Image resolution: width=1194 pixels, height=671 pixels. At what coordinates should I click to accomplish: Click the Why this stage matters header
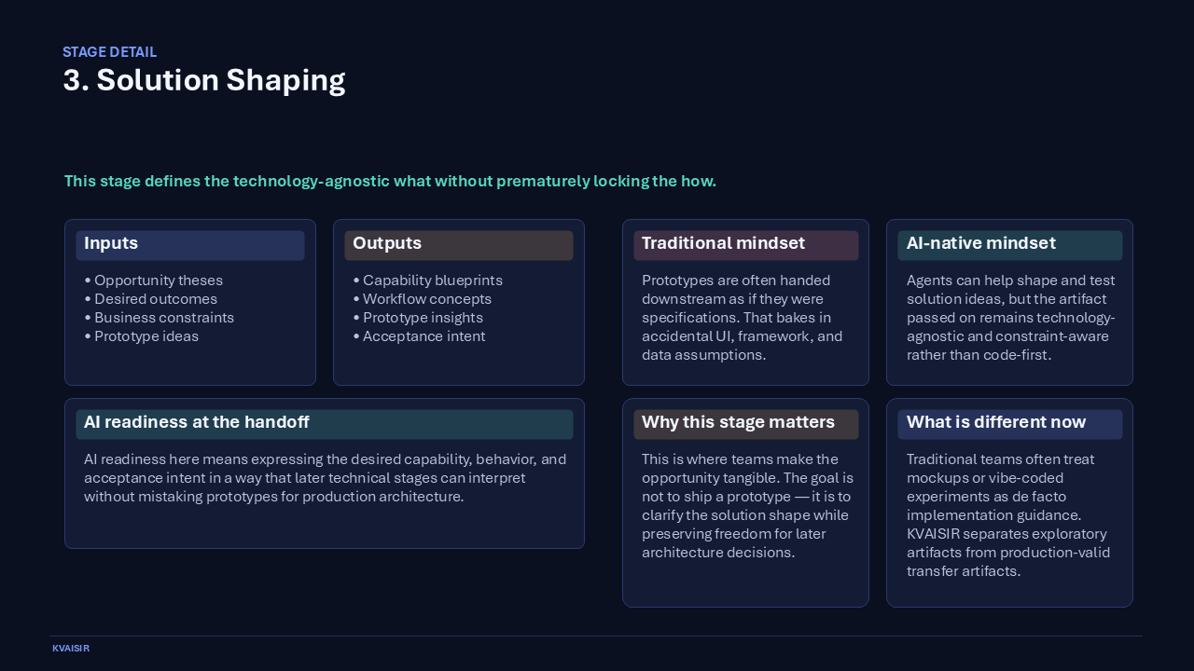click(x=738, y=422)
